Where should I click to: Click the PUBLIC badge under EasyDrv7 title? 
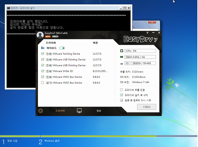click(x=55, y=37)
